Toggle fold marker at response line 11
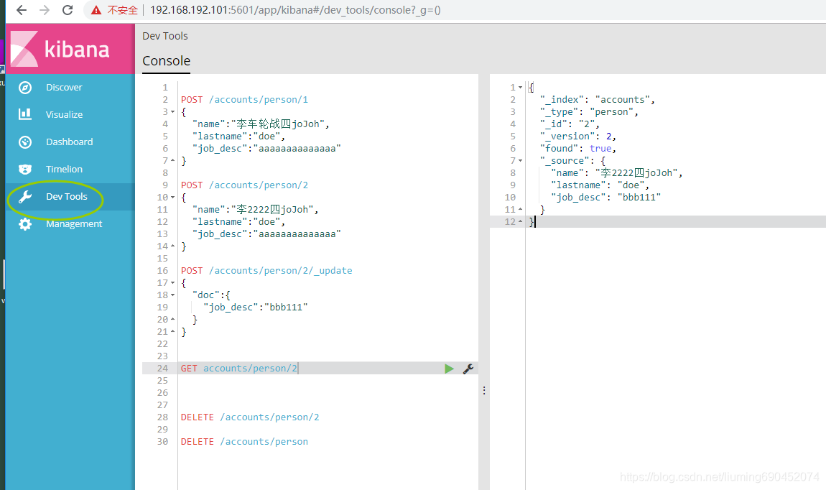Image resolution: width=826 pixels, height=490 pixels. 520,210
